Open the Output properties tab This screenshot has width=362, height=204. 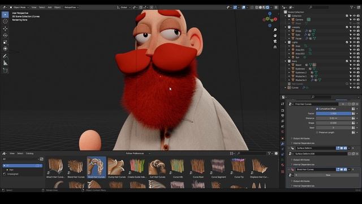point(283,116)
